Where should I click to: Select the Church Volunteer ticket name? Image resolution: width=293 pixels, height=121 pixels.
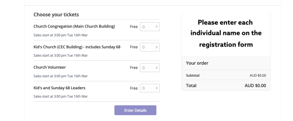click(x=50, y=67)
